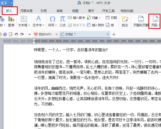Click the 首字下沉 drop cap button
This screenshot has height=129, width=161.
coord(76,25)
